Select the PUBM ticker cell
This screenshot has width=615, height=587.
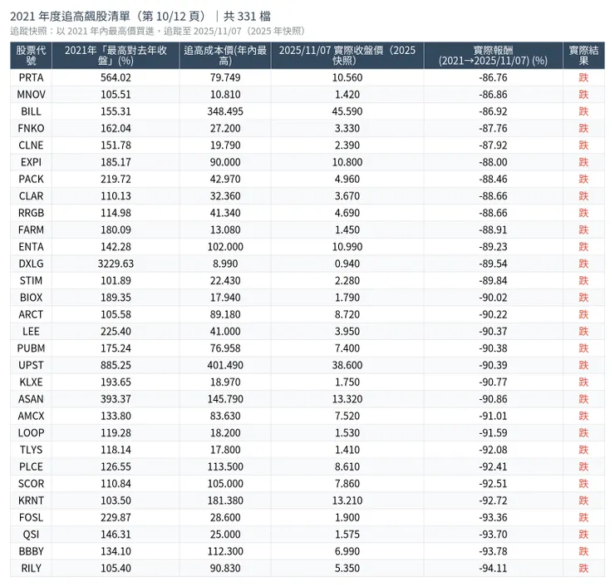(x=31, y=348)
